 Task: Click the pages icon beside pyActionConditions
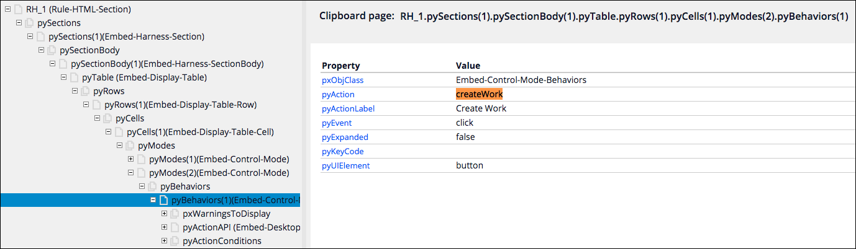tap(175, 241)
